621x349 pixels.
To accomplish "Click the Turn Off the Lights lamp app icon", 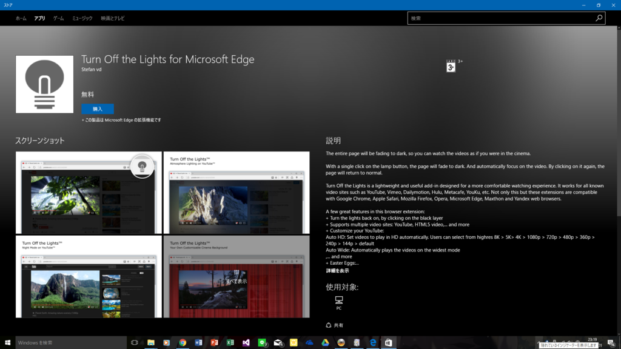I will [x=44, y=84].
